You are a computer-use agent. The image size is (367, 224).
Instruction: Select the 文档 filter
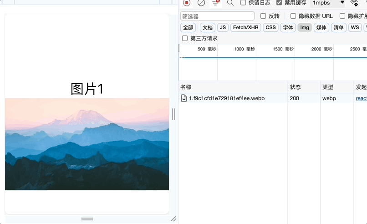(207, 28)
